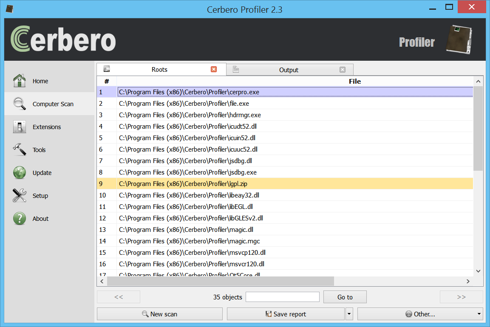This screenshot has height=327, width=490.
Task: Select the jsdbg.exe row
Action: (285, 172)
